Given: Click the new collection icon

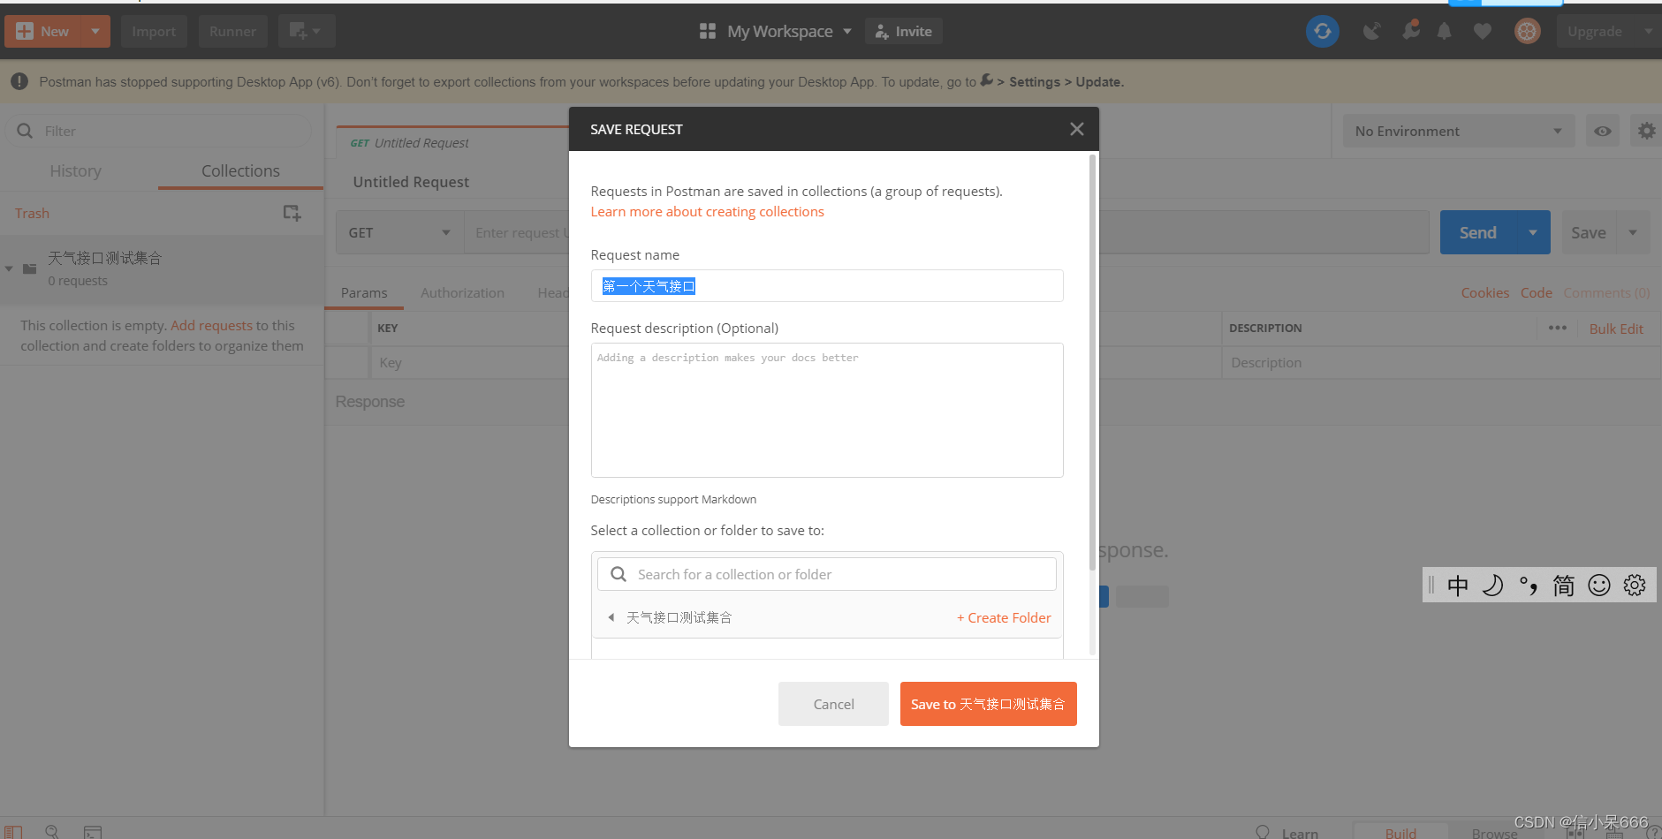Looking at the screenshot, I should [292, 213].
